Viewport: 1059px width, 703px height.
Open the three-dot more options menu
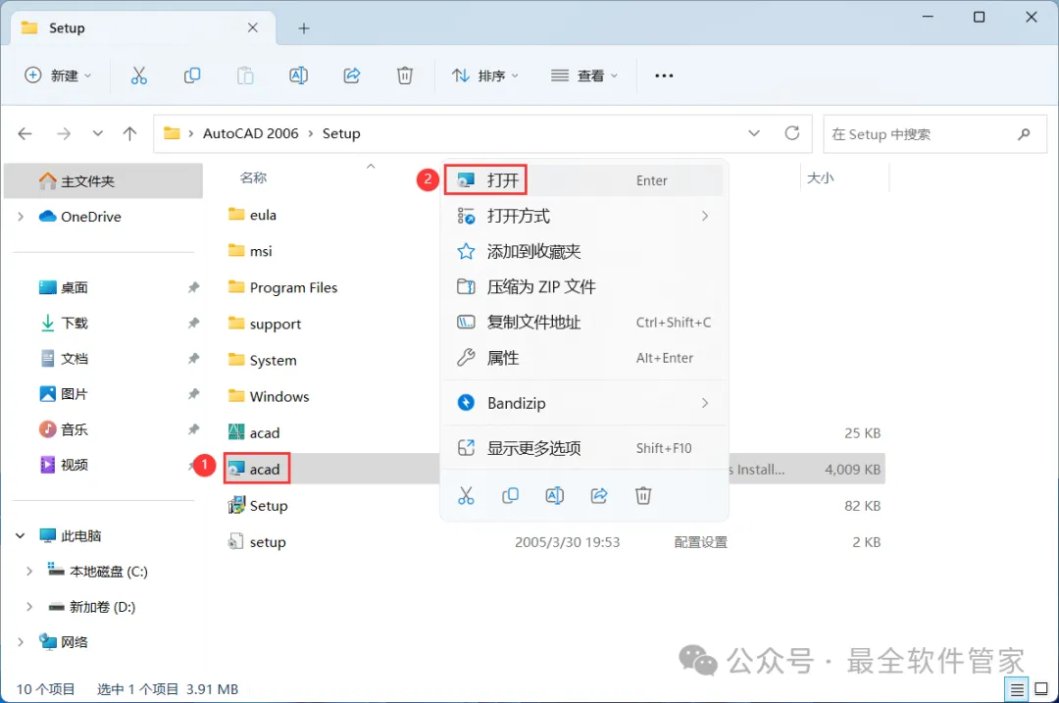pyautogui.click(x=664, y=75)
